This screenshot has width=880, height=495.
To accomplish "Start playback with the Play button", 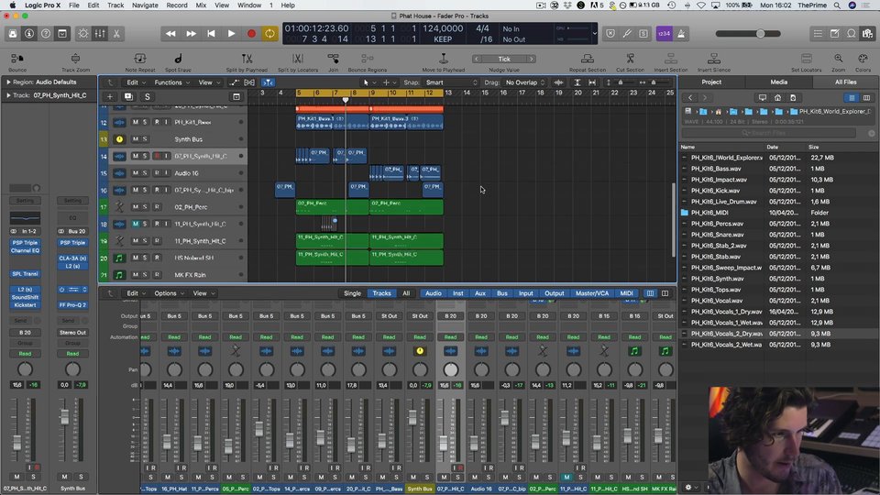I will 231,34.
